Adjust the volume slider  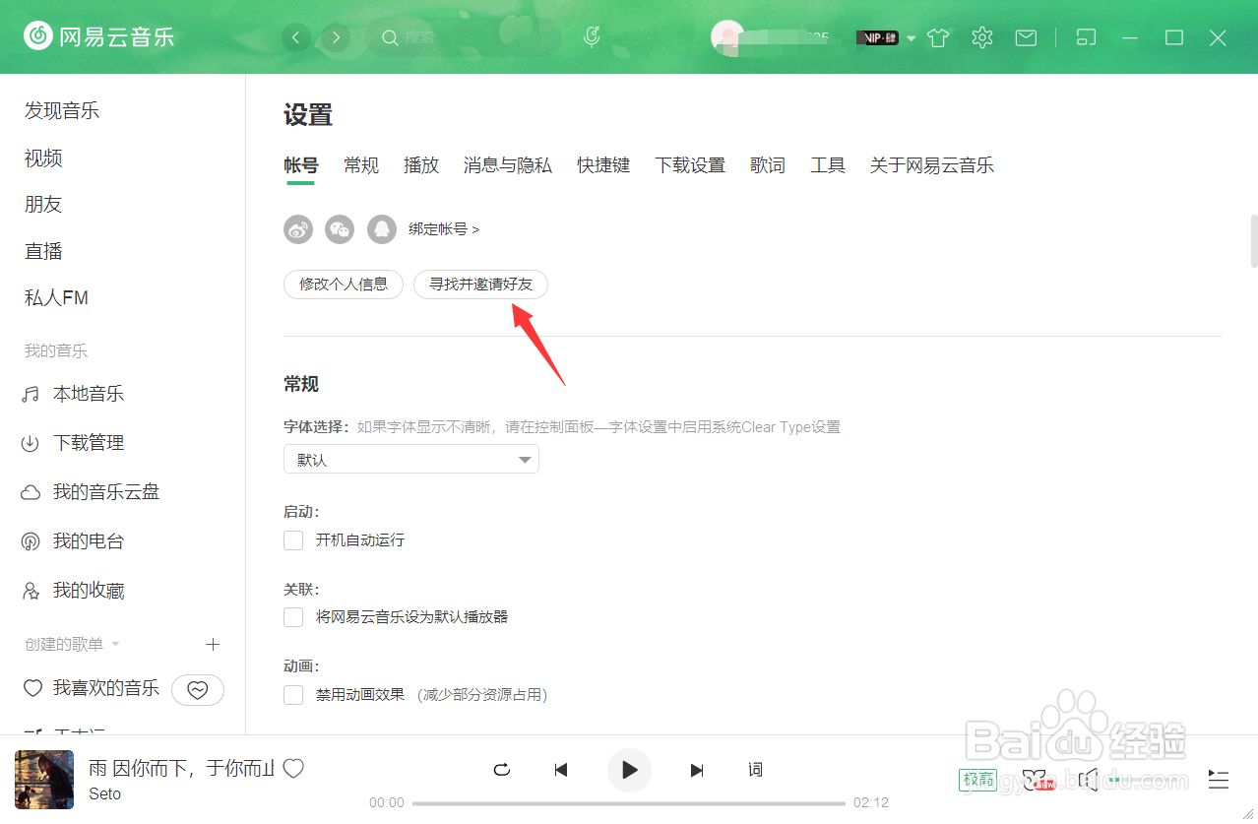(1144, 781)
